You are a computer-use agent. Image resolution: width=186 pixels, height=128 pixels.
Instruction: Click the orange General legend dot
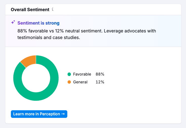coord(69,82)
